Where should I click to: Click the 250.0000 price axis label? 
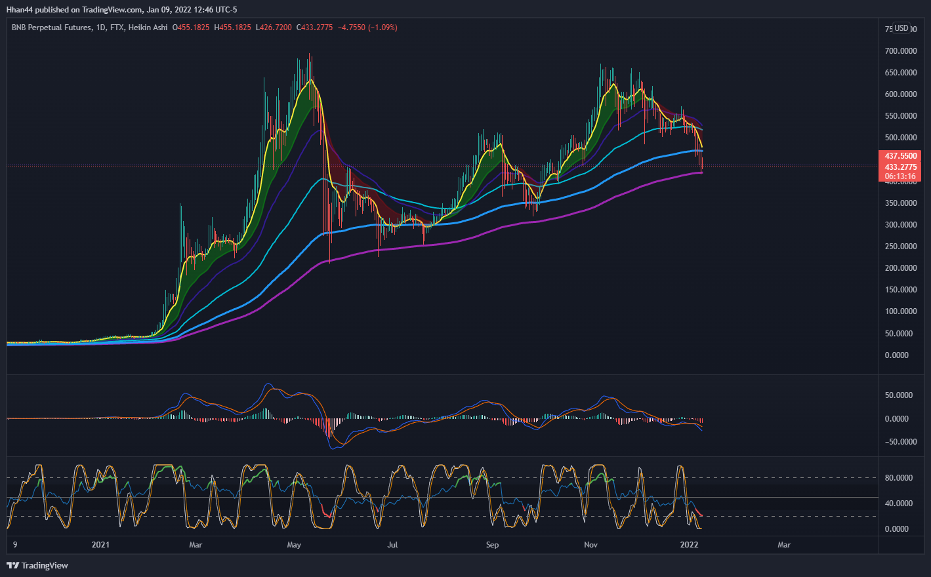tap(901, 247)
